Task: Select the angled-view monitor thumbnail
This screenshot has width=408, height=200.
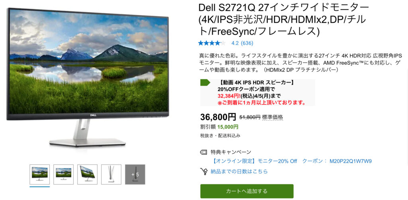Action: tap(87, 174)
